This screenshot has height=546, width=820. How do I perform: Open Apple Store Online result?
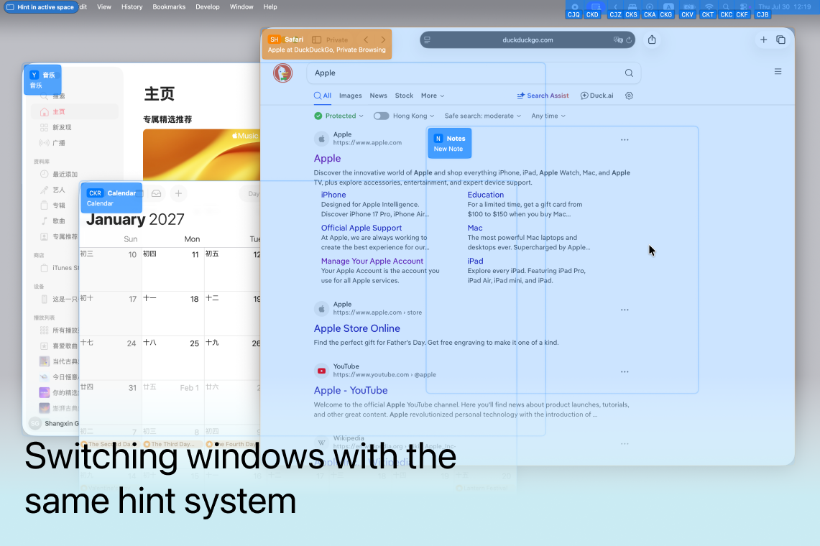coord(357,328)
